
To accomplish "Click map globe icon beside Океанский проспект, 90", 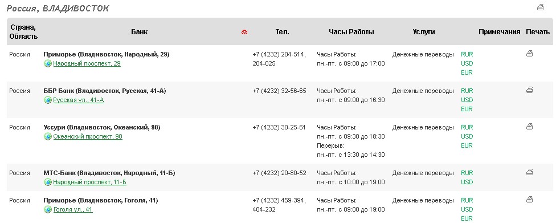I will click(48, 137).
